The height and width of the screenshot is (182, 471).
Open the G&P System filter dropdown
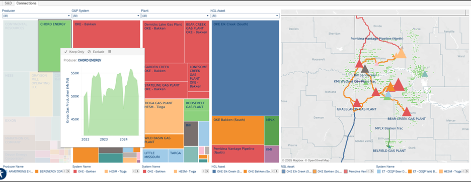(106, 16)
